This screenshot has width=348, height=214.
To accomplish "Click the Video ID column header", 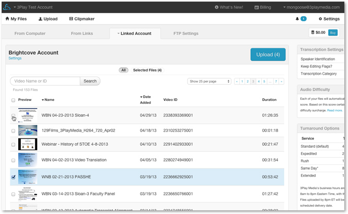I will point(170,100).
